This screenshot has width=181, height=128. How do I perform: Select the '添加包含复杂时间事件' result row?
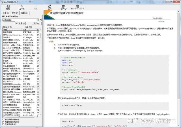[x=21, y=113]
